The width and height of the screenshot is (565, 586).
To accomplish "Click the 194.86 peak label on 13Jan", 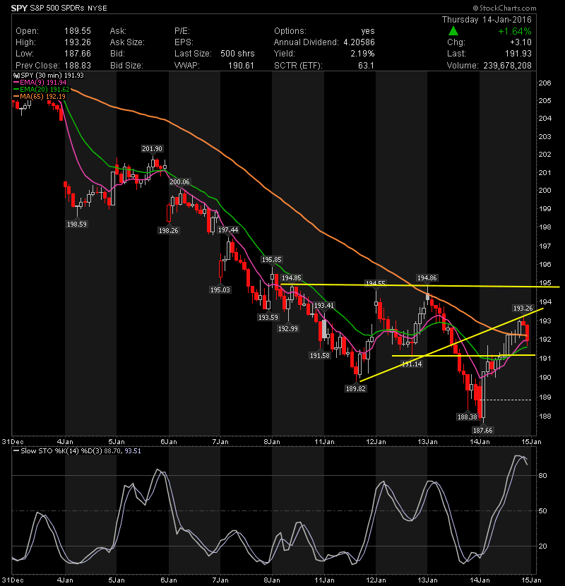I will [427, 277].
